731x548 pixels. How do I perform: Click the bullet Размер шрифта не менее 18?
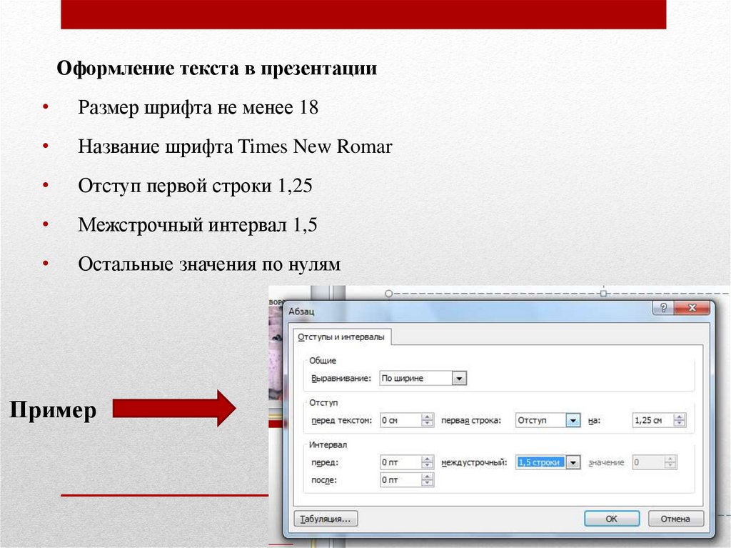point(198,107)
